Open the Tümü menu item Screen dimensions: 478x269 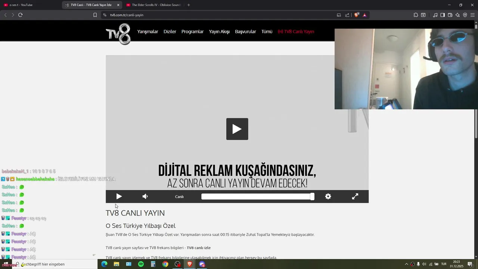tap(267, 32)
